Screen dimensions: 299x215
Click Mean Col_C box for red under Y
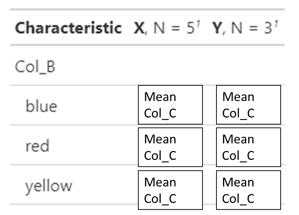tap(248, 147)
